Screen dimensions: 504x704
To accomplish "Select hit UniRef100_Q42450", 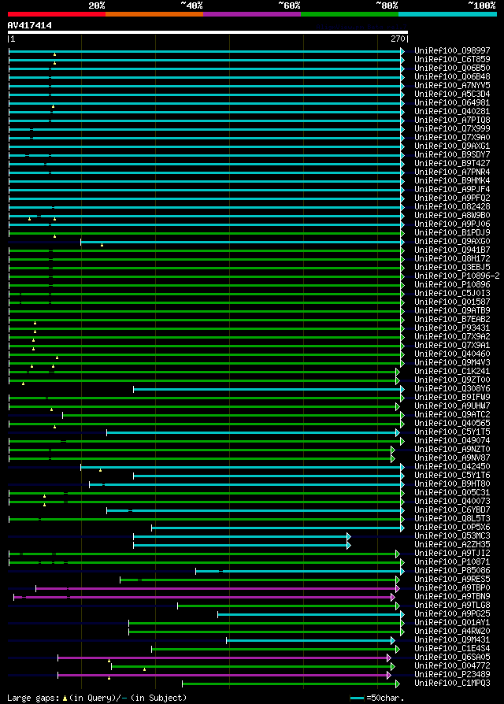I will coord(452,466).
